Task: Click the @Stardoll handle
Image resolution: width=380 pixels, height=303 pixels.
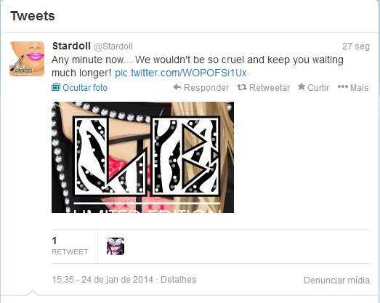Action: pyautogui.click(x=113, y=47)
